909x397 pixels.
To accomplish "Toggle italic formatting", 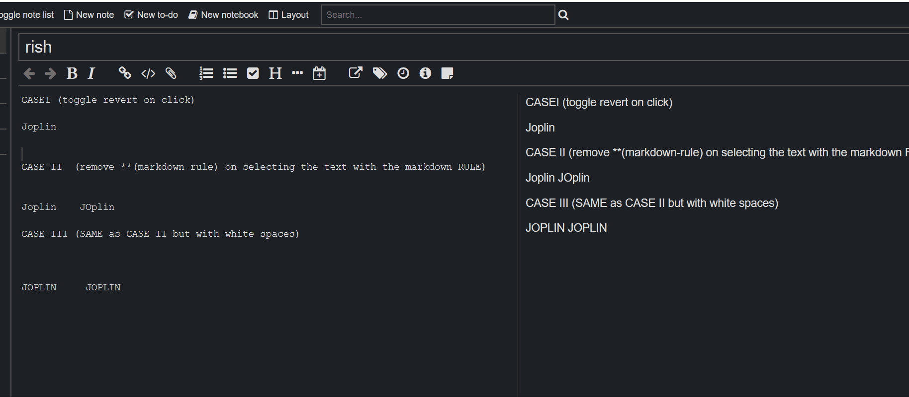I will [91, 73].
